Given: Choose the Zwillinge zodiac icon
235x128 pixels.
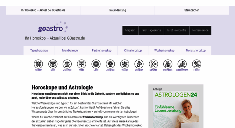Looking at the screenshot, I should click(x=67, y=64).
